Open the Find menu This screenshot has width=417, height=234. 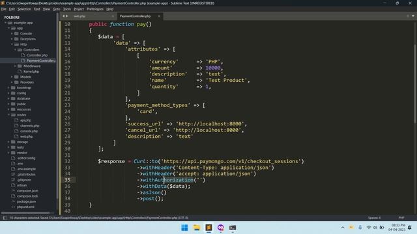tap(36, 9)
